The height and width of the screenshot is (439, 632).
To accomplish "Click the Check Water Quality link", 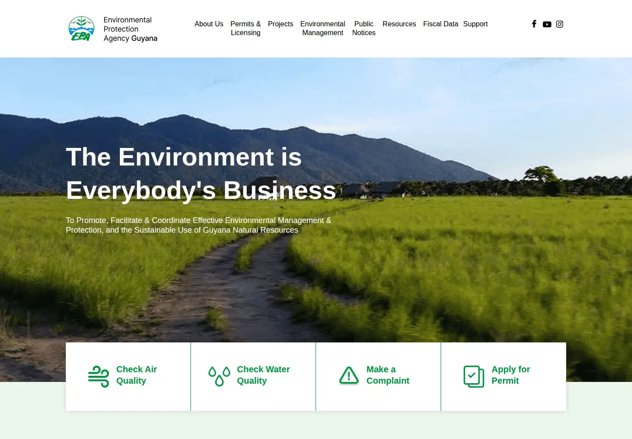I will pos(263,375).
